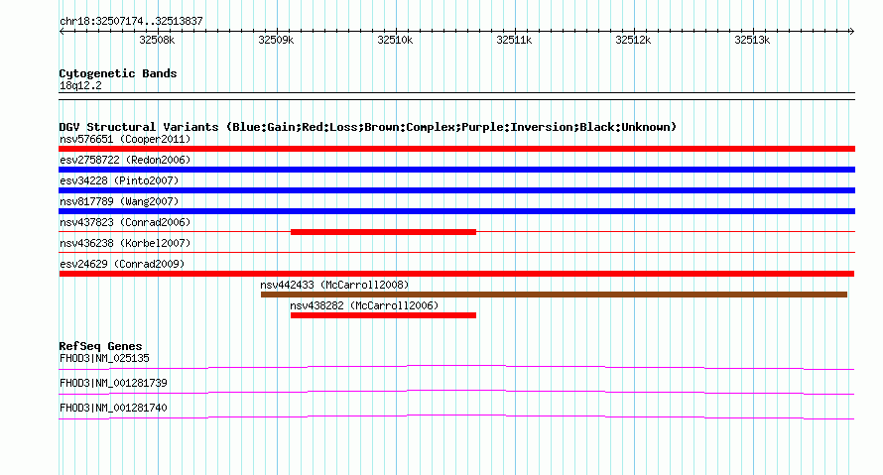Click the ruler's left arrow end

62,31
